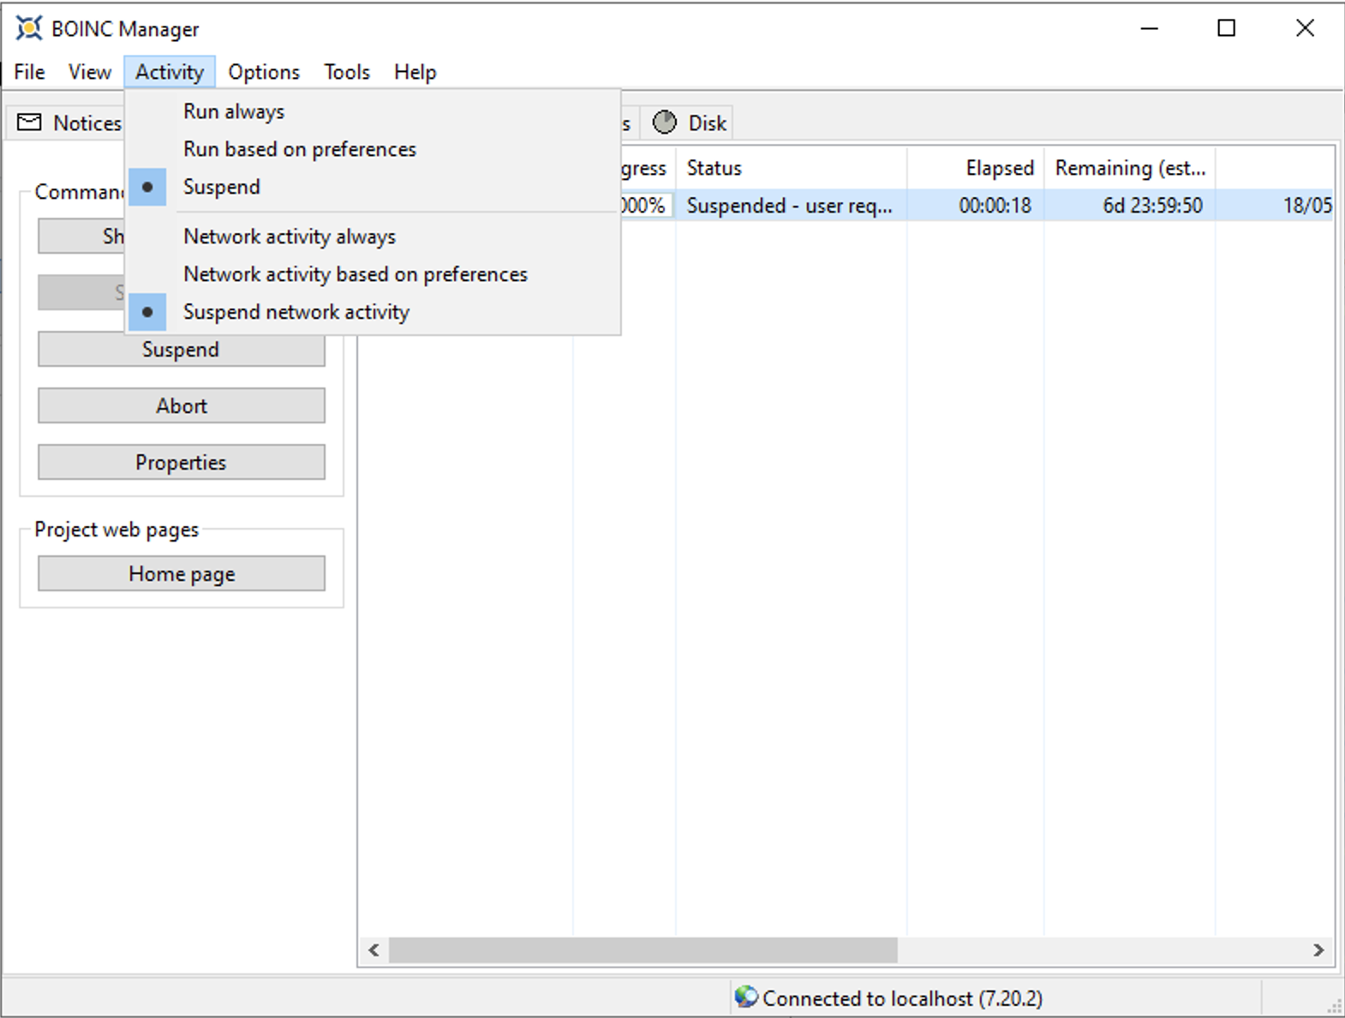
Task: Select Run always option
Action: pyautogui.click(x=374, y=111)
